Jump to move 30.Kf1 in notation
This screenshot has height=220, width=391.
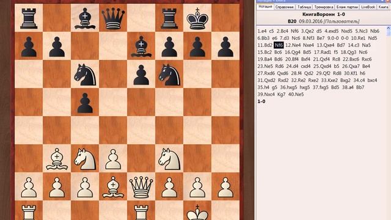pyautogui.click(x=351, y=73)
